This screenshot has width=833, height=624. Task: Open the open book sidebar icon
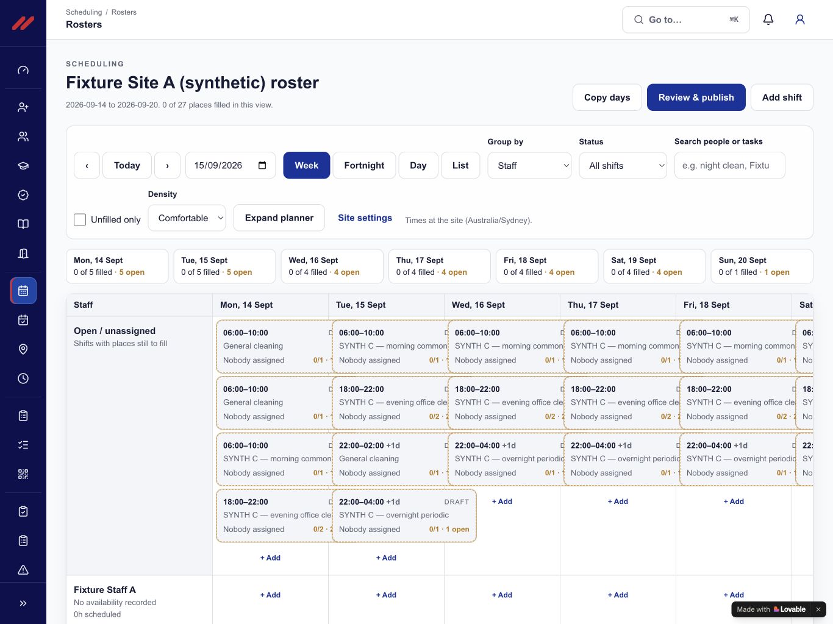[23, 224]
